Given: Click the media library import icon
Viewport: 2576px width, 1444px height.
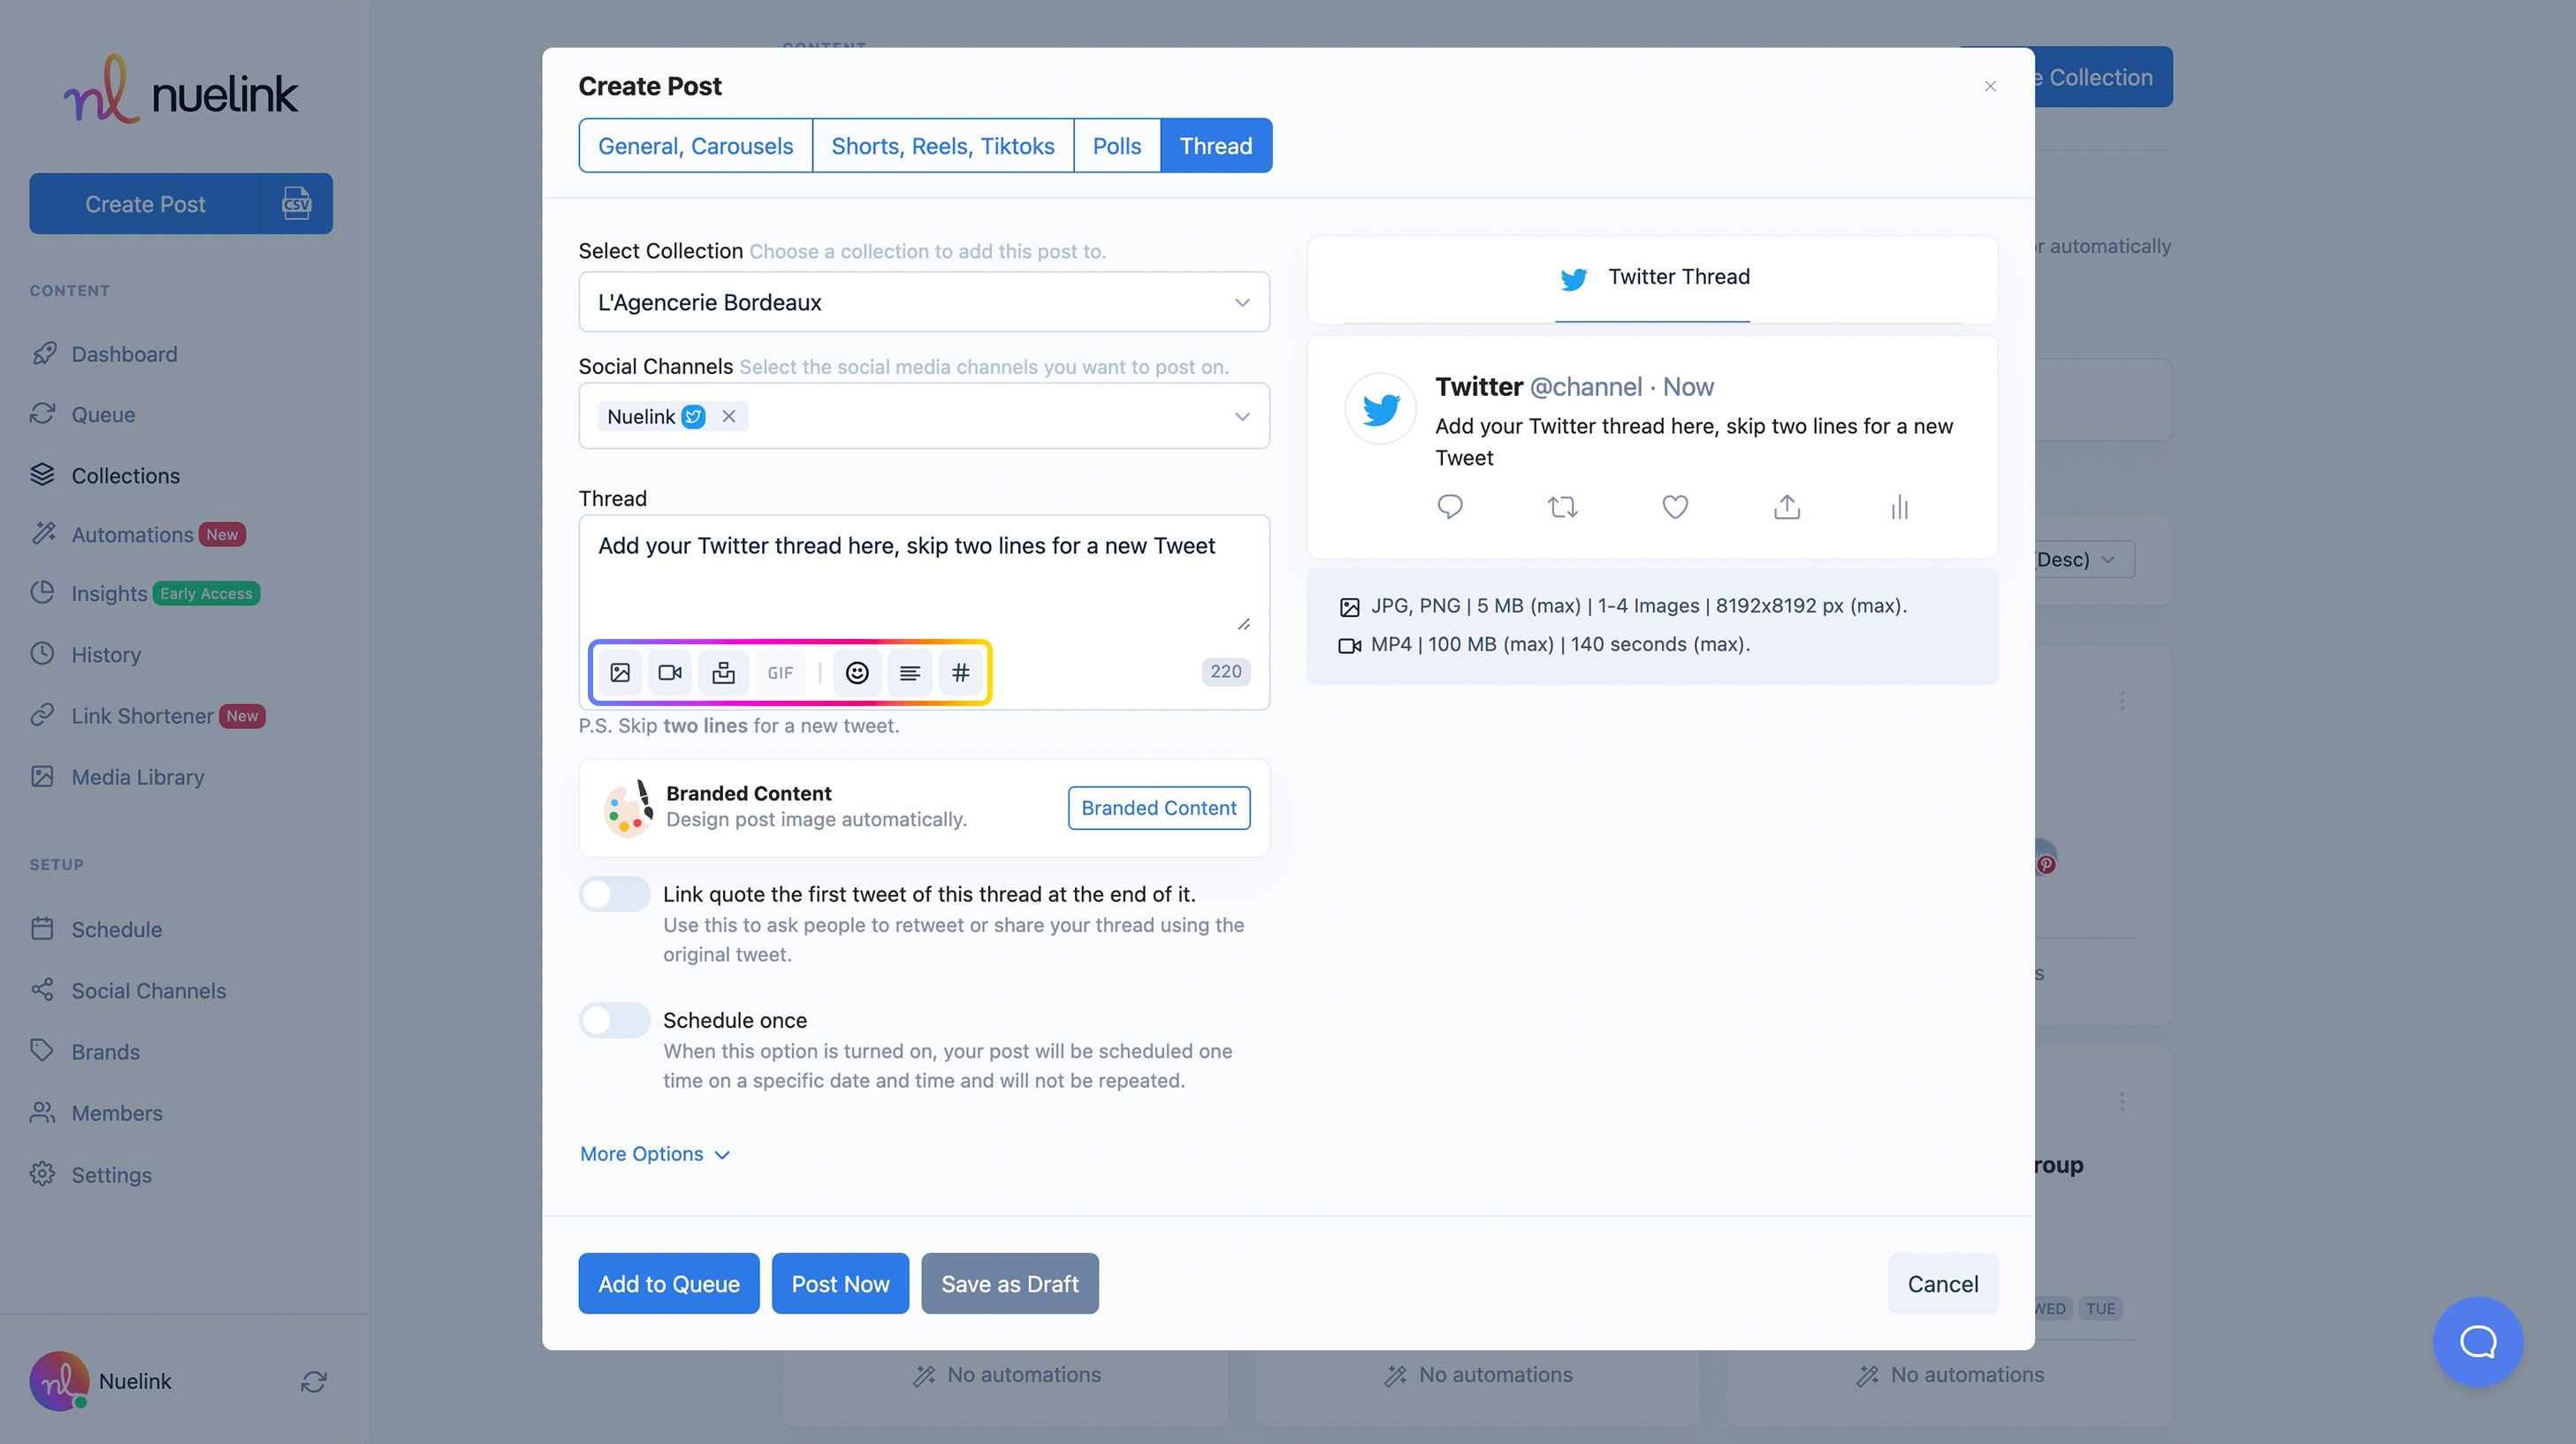Looking at the screenshot, I should [x=723, y=672].
